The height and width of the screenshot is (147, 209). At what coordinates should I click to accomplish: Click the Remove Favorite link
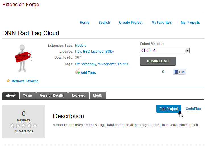click(x=25, y=81)
